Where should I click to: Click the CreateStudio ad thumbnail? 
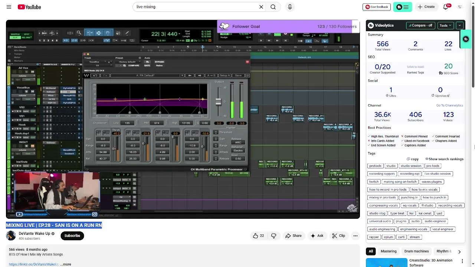tap(386, 263)
